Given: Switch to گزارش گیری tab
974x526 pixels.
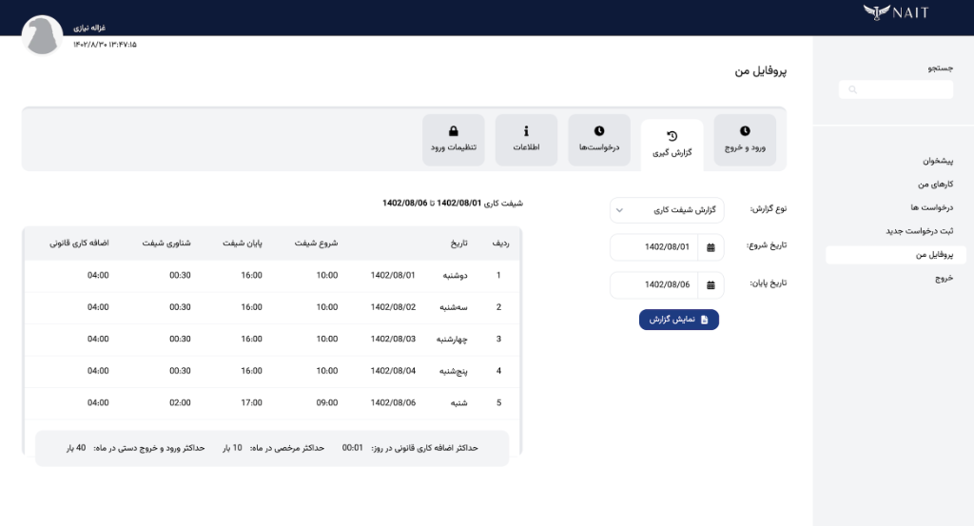Looking at the screenshot, I should 672,145.
